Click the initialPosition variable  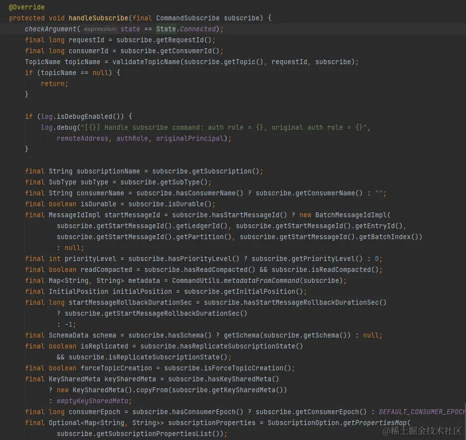pos(142,292)
